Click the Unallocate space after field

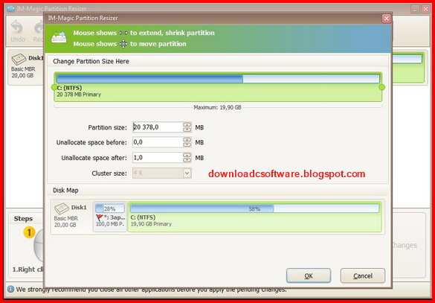pos(158,158)
